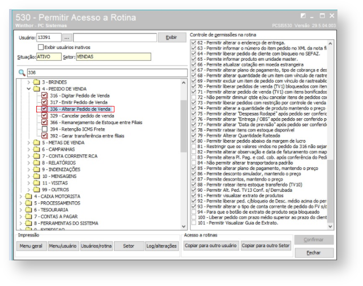
Task: Click the magnifier search icon
Action: 22,73
